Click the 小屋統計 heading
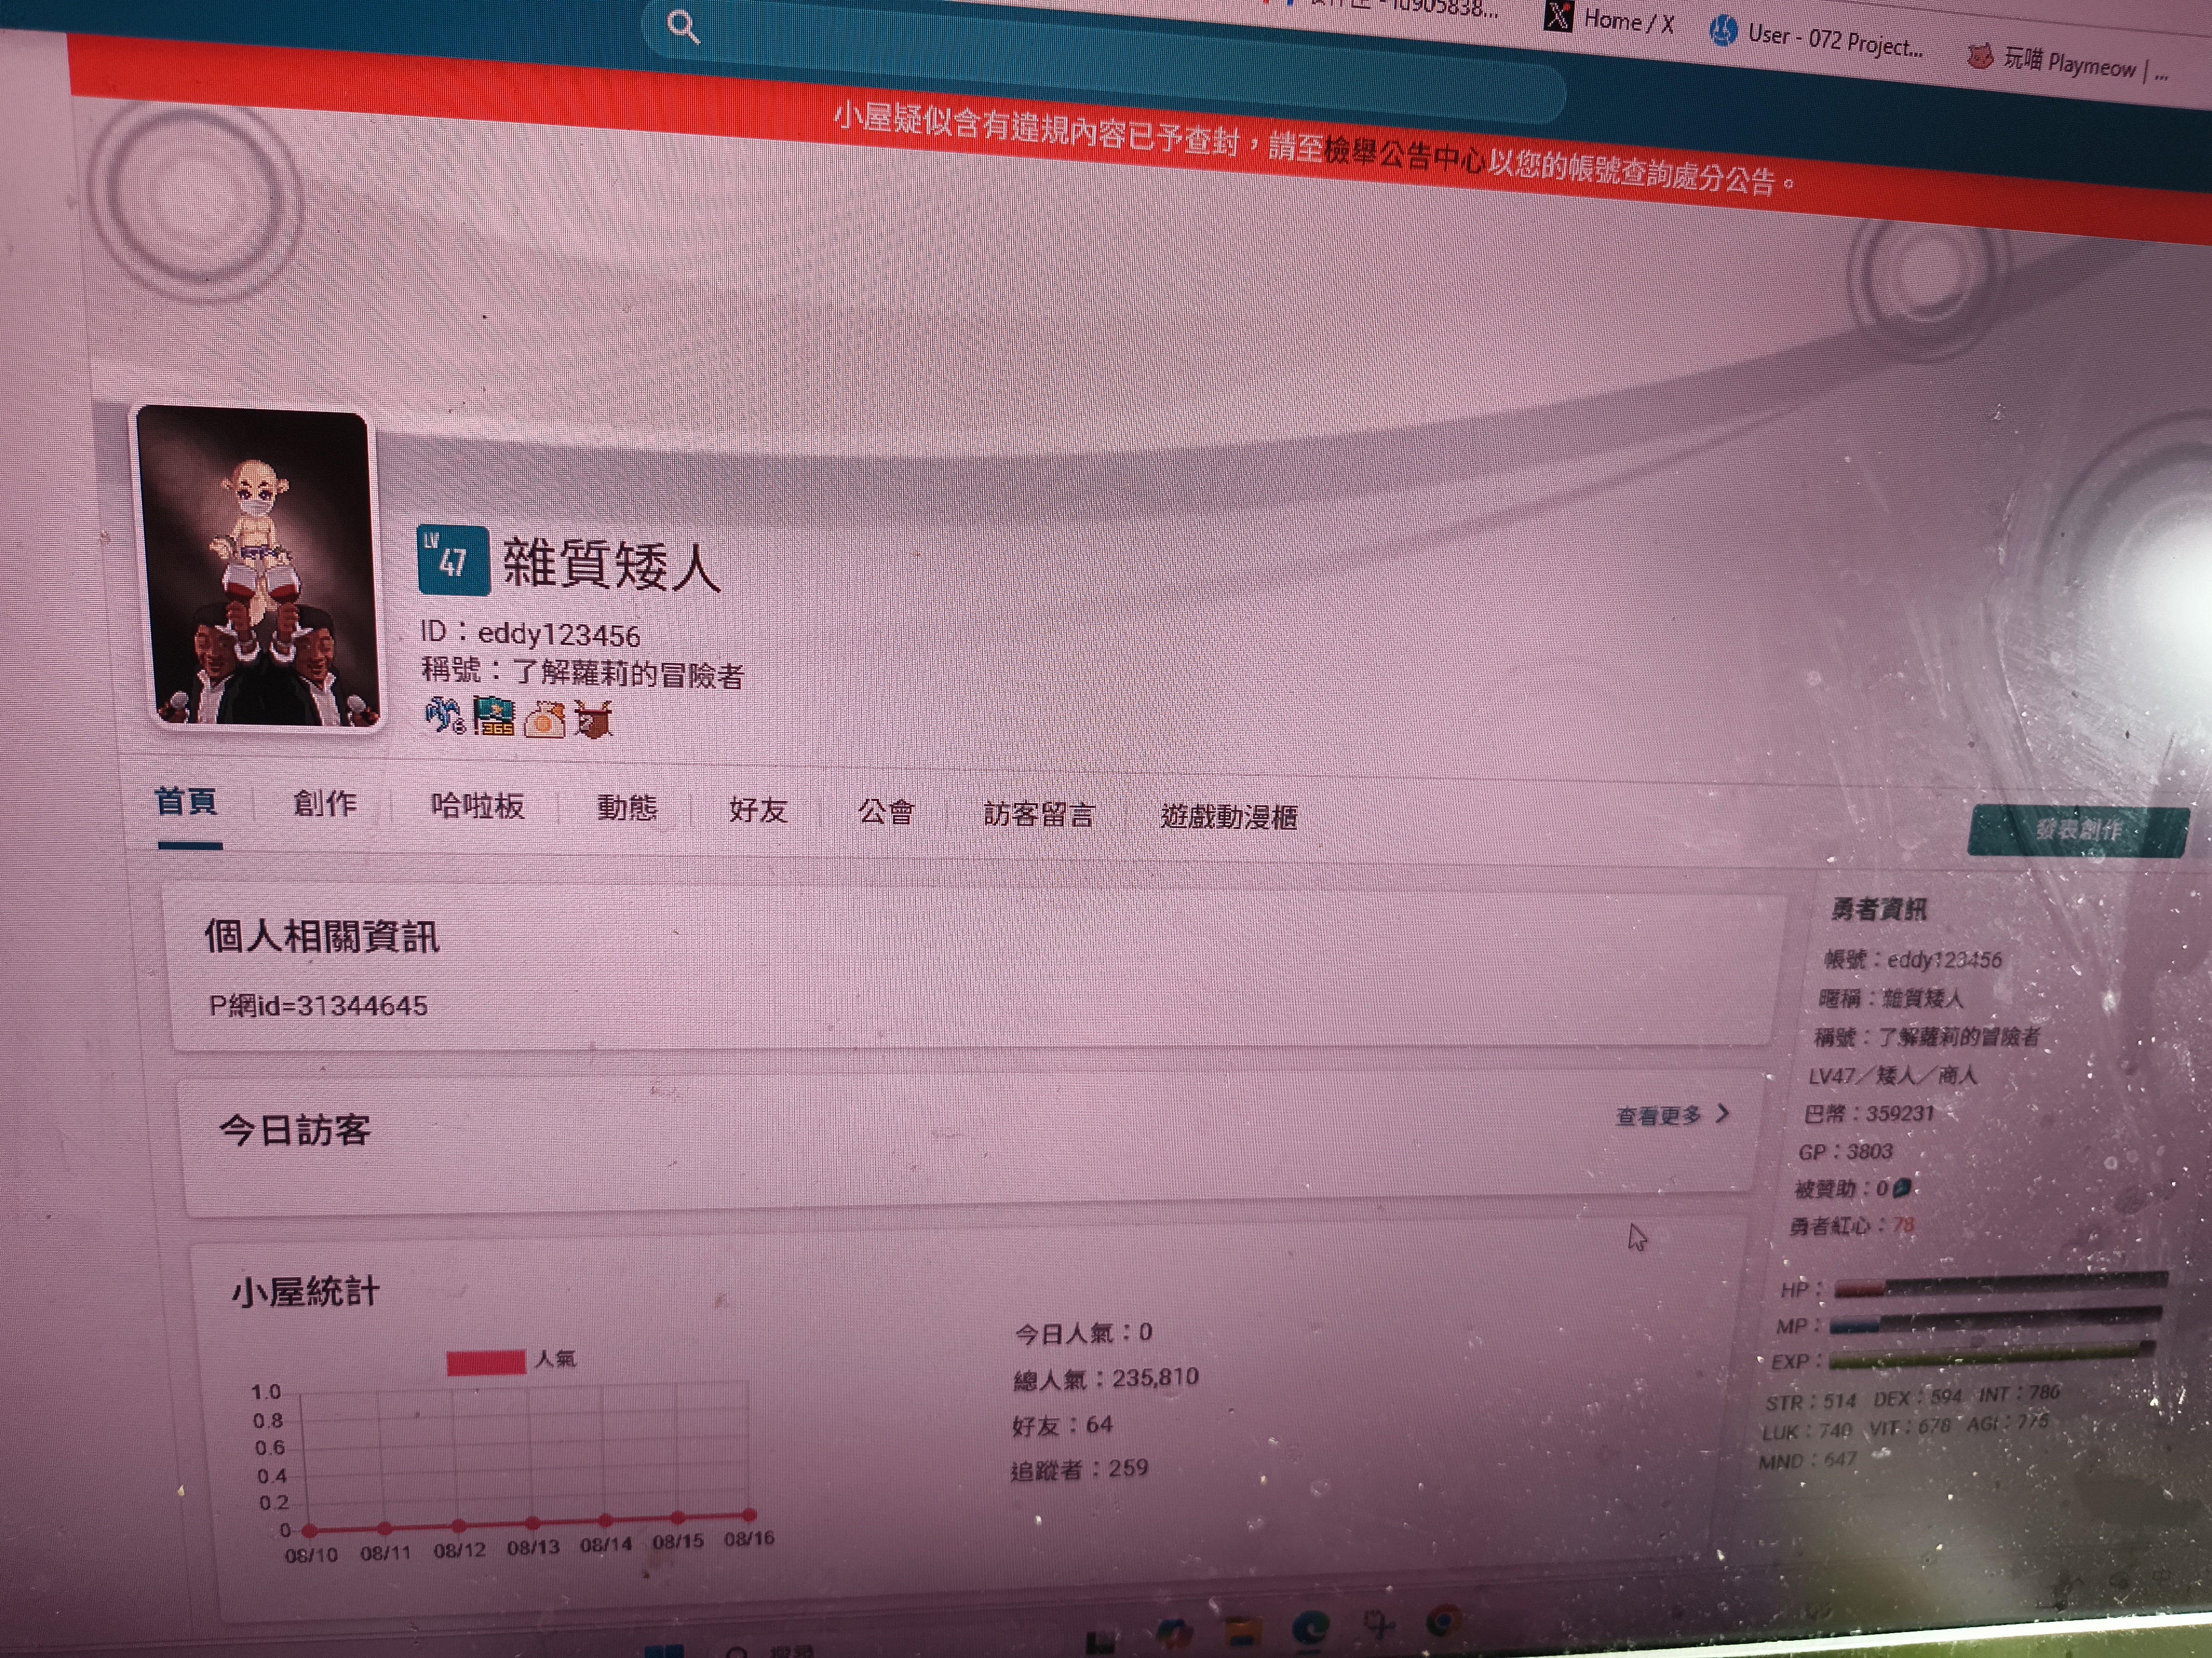This screenshot has width=2212, height=1658. click(x=305, y=1291)
